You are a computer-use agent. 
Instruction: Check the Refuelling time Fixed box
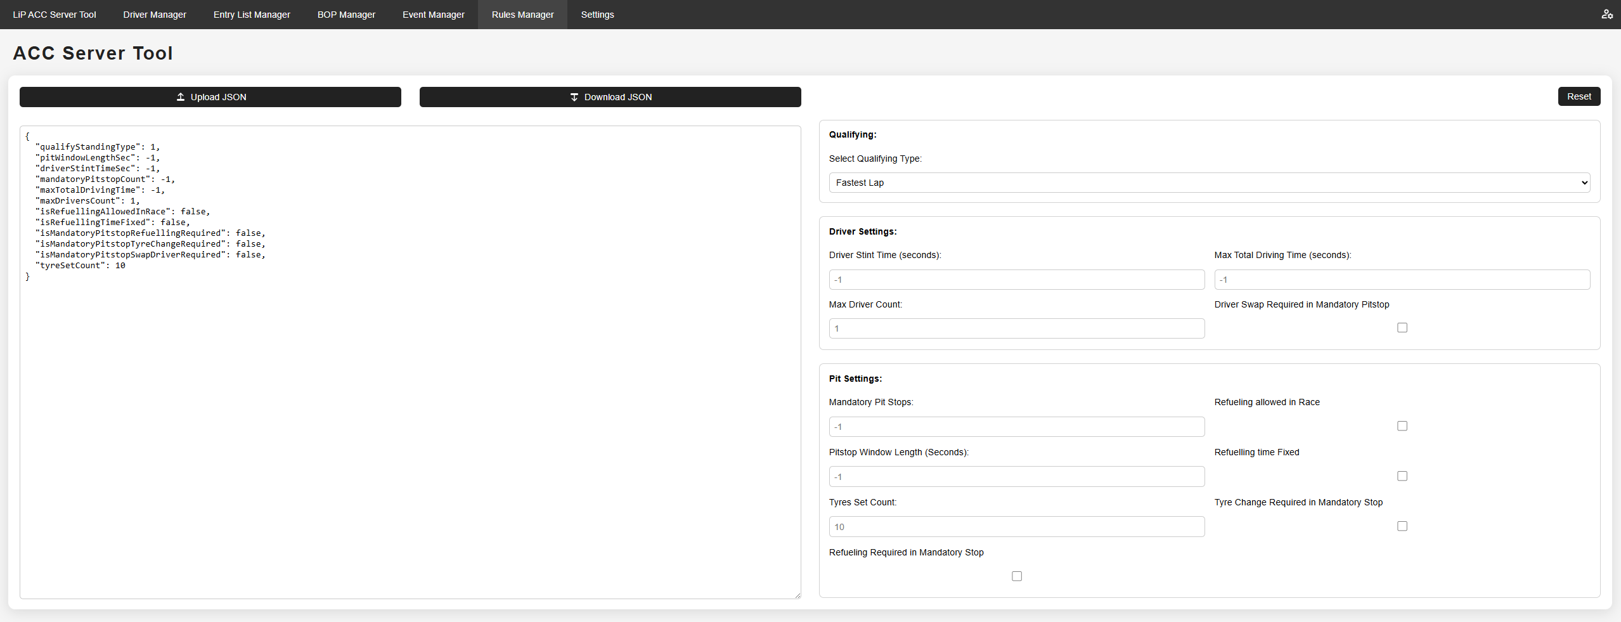[x=1402, y=476]
